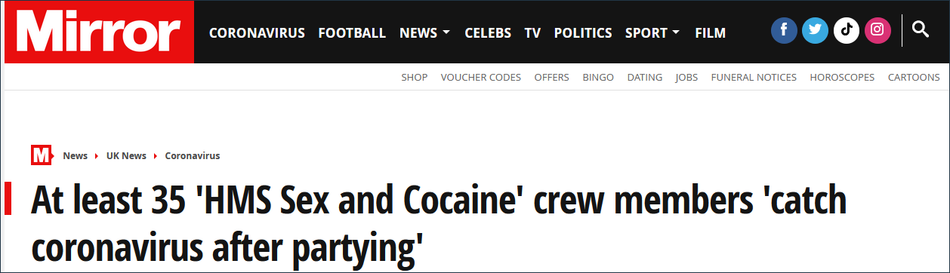Viewport: 950px width, 273px height.
Task: Go to the CELEBS section
Action: pos(488,33)
